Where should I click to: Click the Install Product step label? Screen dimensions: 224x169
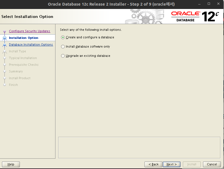click(x=20, y=78)
